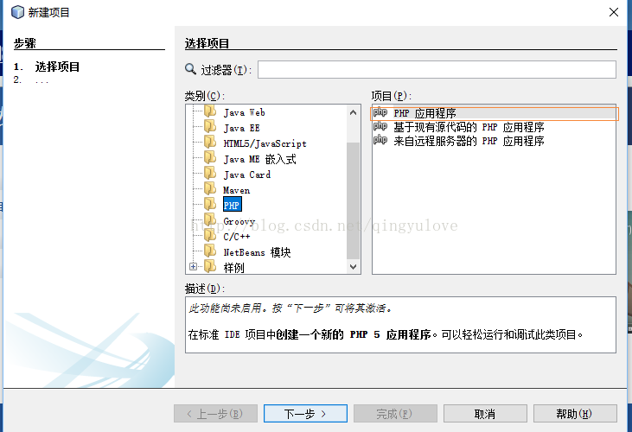Select the HTML5/JavaScript category
632x432 pixels.
pos(265,143)
